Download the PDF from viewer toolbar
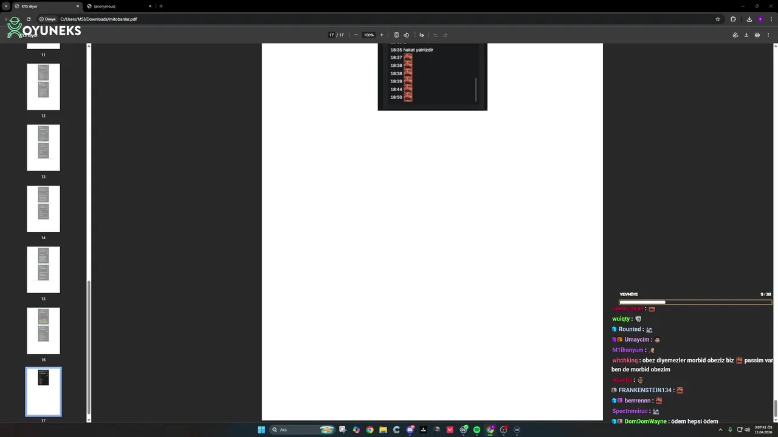Viewport: 778px width, 437px height. (x=746, y=35)
